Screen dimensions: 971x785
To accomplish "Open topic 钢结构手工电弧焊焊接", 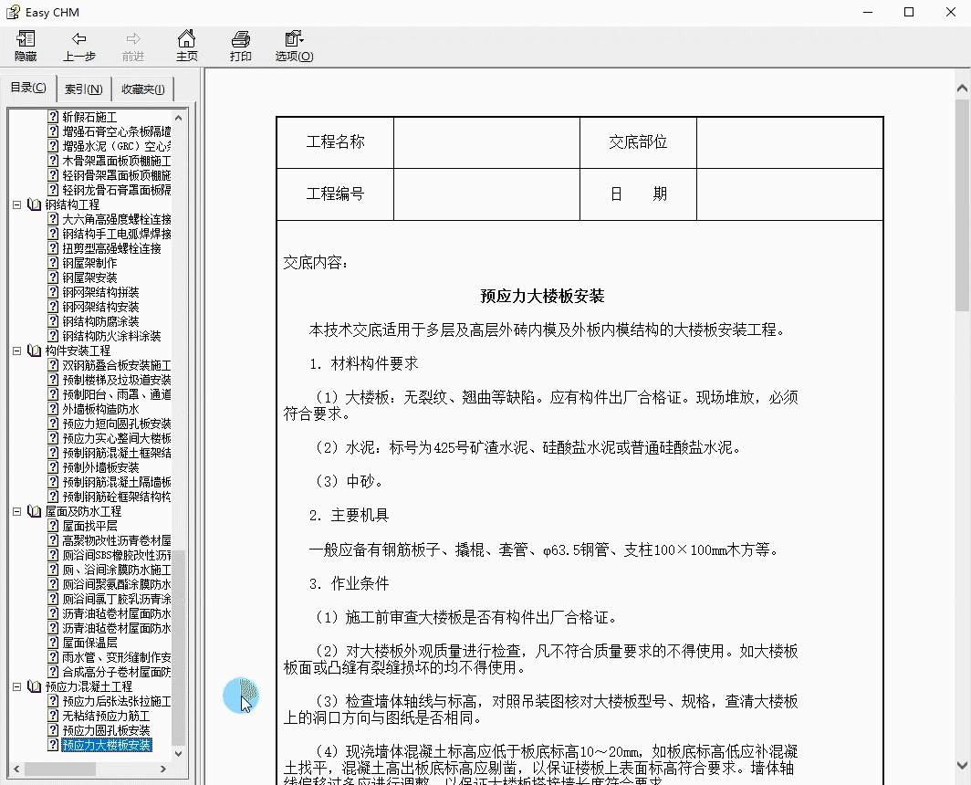I will pos(117,234).
